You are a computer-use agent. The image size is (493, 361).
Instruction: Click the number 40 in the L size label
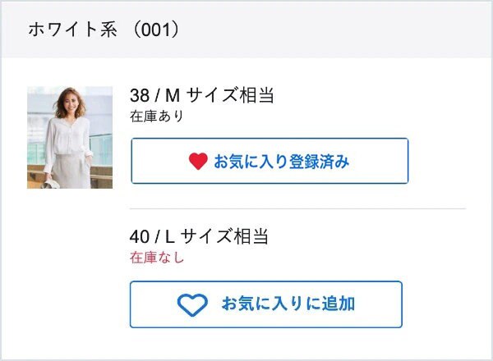(x=140, y=237)
